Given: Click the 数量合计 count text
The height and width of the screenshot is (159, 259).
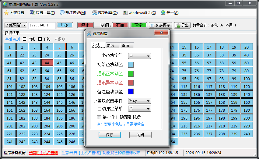Looking at the screenshot, I should (x=214, y=25).
